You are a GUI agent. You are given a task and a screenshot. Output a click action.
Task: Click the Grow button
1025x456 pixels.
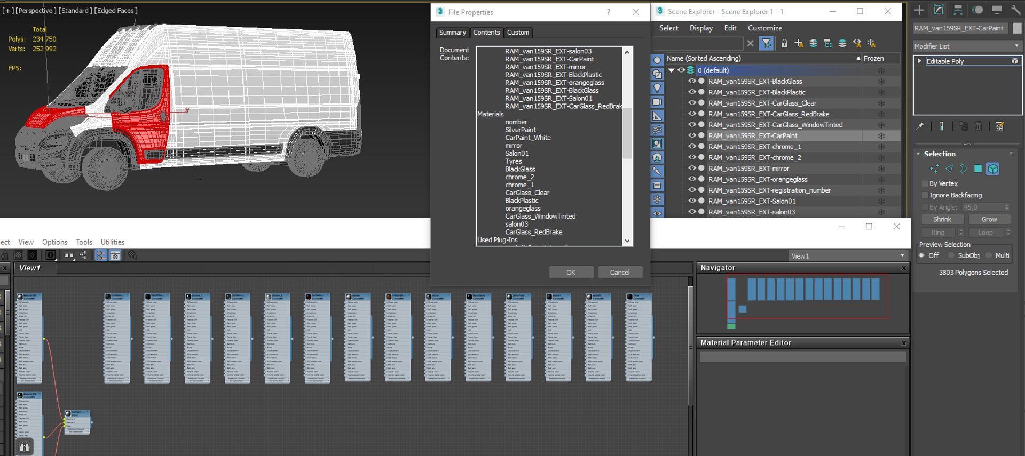click(x=989, y=219)
